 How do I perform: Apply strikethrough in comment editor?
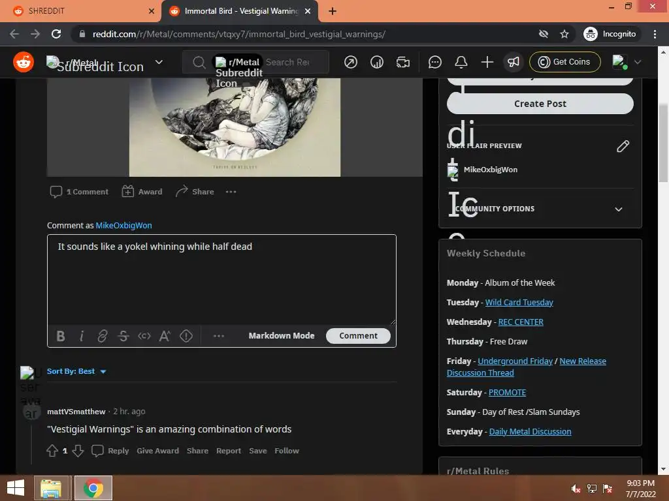[x=123, y=336]
